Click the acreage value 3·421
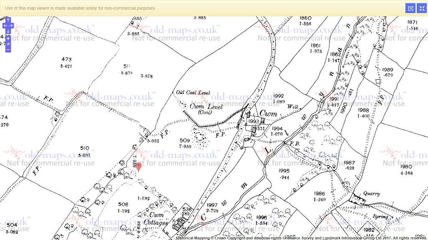The width and height of the screenshot is (428, 240). [x=66, y=66]
